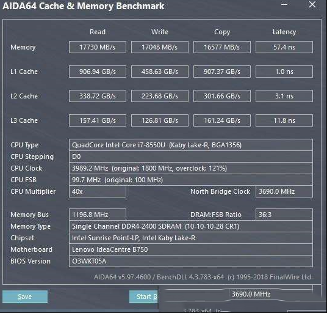Select the North Bridge Clock value
The width and height of the screenshot is (327, 313).
point(284,191)
